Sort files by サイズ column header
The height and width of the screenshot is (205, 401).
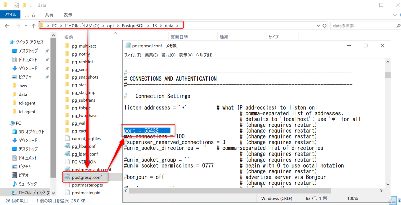[x=274, y=37]
